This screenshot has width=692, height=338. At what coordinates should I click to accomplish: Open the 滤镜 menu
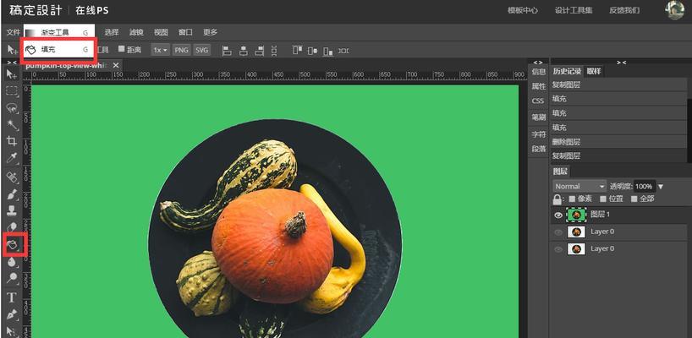pyautogui.click(x=136, y=32)
